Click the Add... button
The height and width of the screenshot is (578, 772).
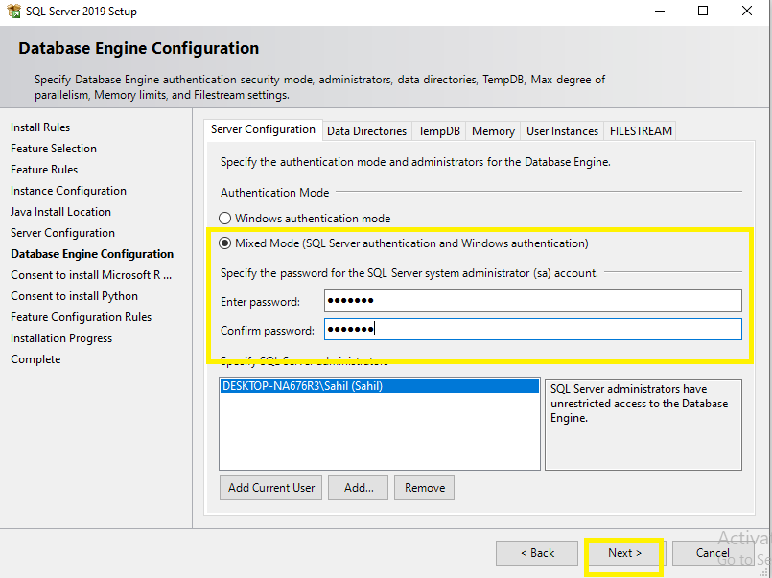point(359,488)
